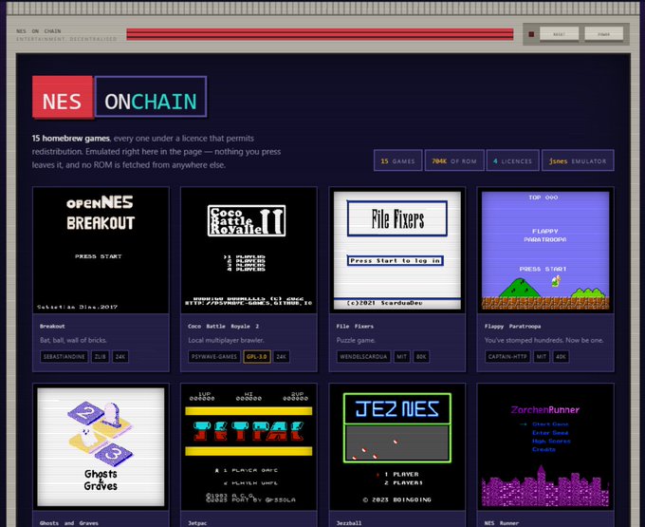Click the 'NES ON CHAIN' header label
645x527 pixels.
tap(39, 31)
